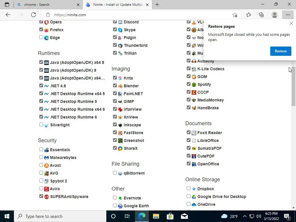Screen dimensions: 296x222
Task: Open File Explorer from the taskbar
Action: 156,216
